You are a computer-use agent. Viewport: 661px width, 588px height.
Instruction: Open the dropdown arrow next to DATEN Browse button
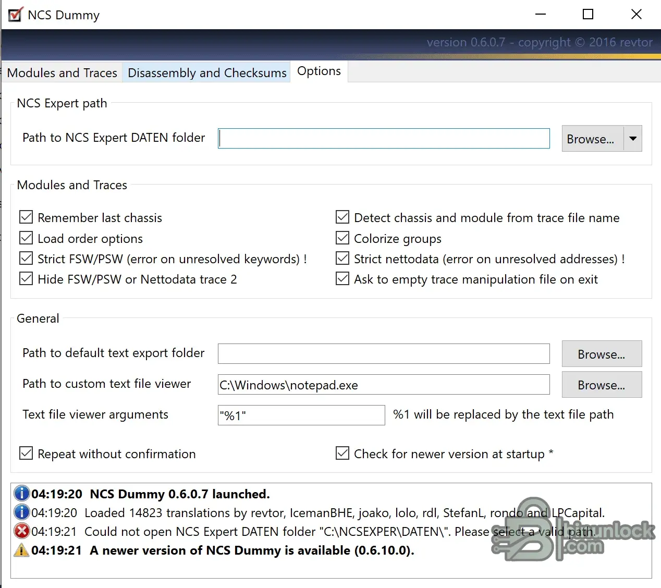tap(633, 139)
